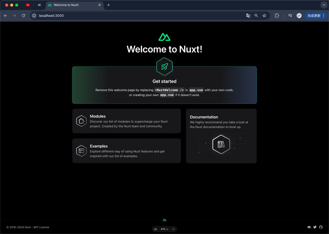
Task: Click the rocket hexagon icon
Action: coord(164,67)
